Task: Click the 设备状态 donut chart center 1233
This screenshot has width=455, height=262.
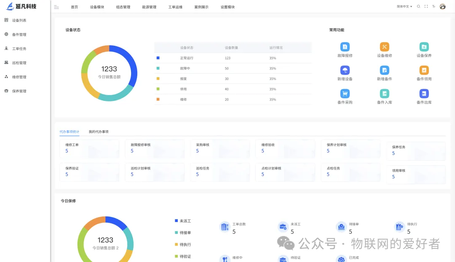Action: (109, 69)
